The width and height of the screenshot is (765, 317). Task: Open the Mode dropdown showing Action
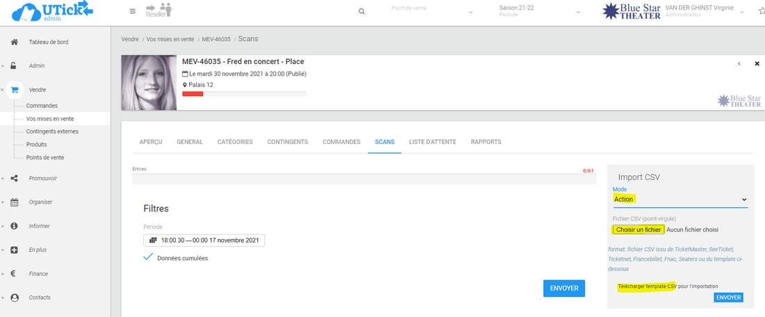coord(679,200)
